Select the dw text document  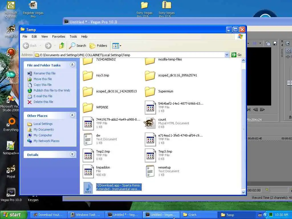[x=100, y=139]
